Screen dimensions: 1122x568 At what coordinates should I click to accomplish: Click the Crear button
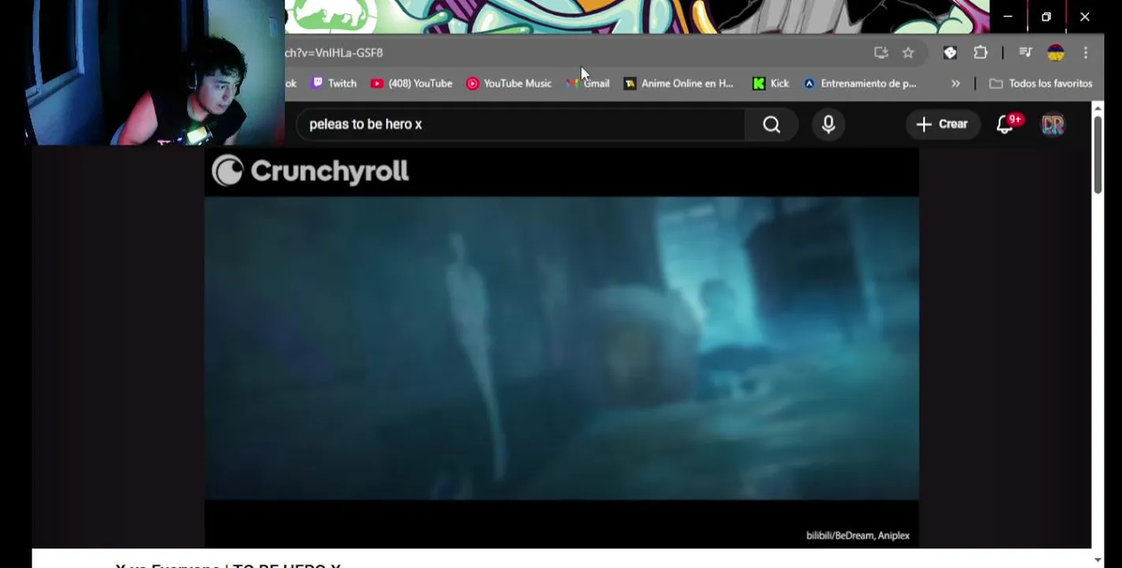pyautogui.click(x=942, y=124)
